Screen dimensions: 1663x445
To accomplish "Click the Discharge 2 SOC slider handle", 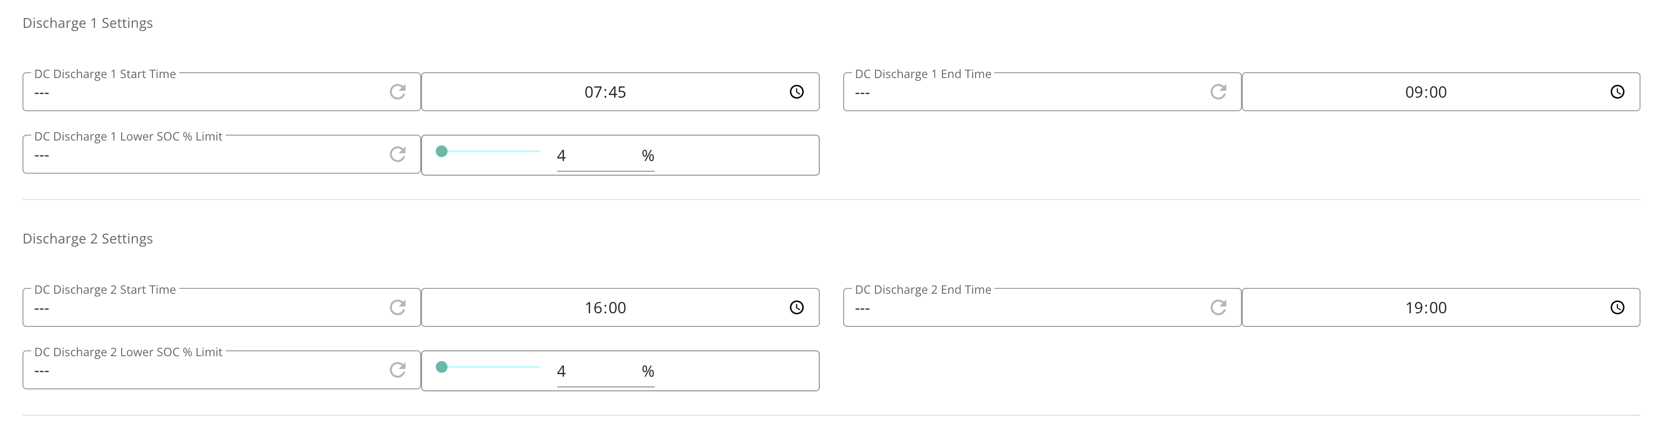I will (x=442, y=367).
